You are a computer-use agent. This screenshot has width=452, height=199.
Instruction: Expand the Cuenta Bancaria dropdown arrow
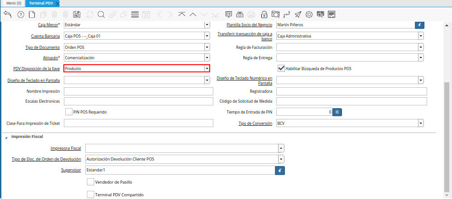point(207,36)
